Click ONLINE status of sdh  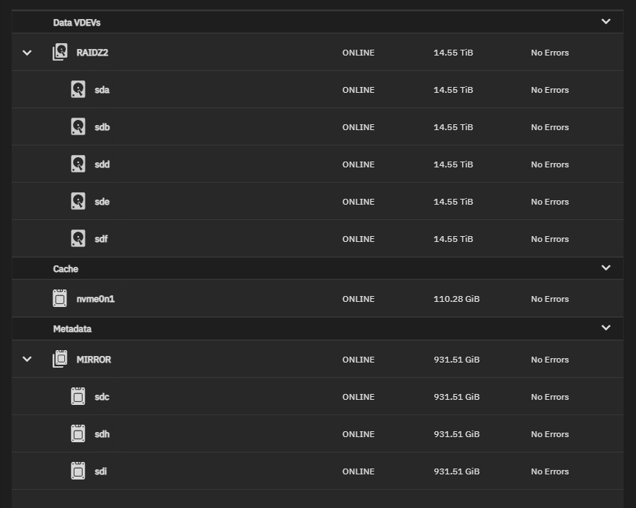pos(358,434)
